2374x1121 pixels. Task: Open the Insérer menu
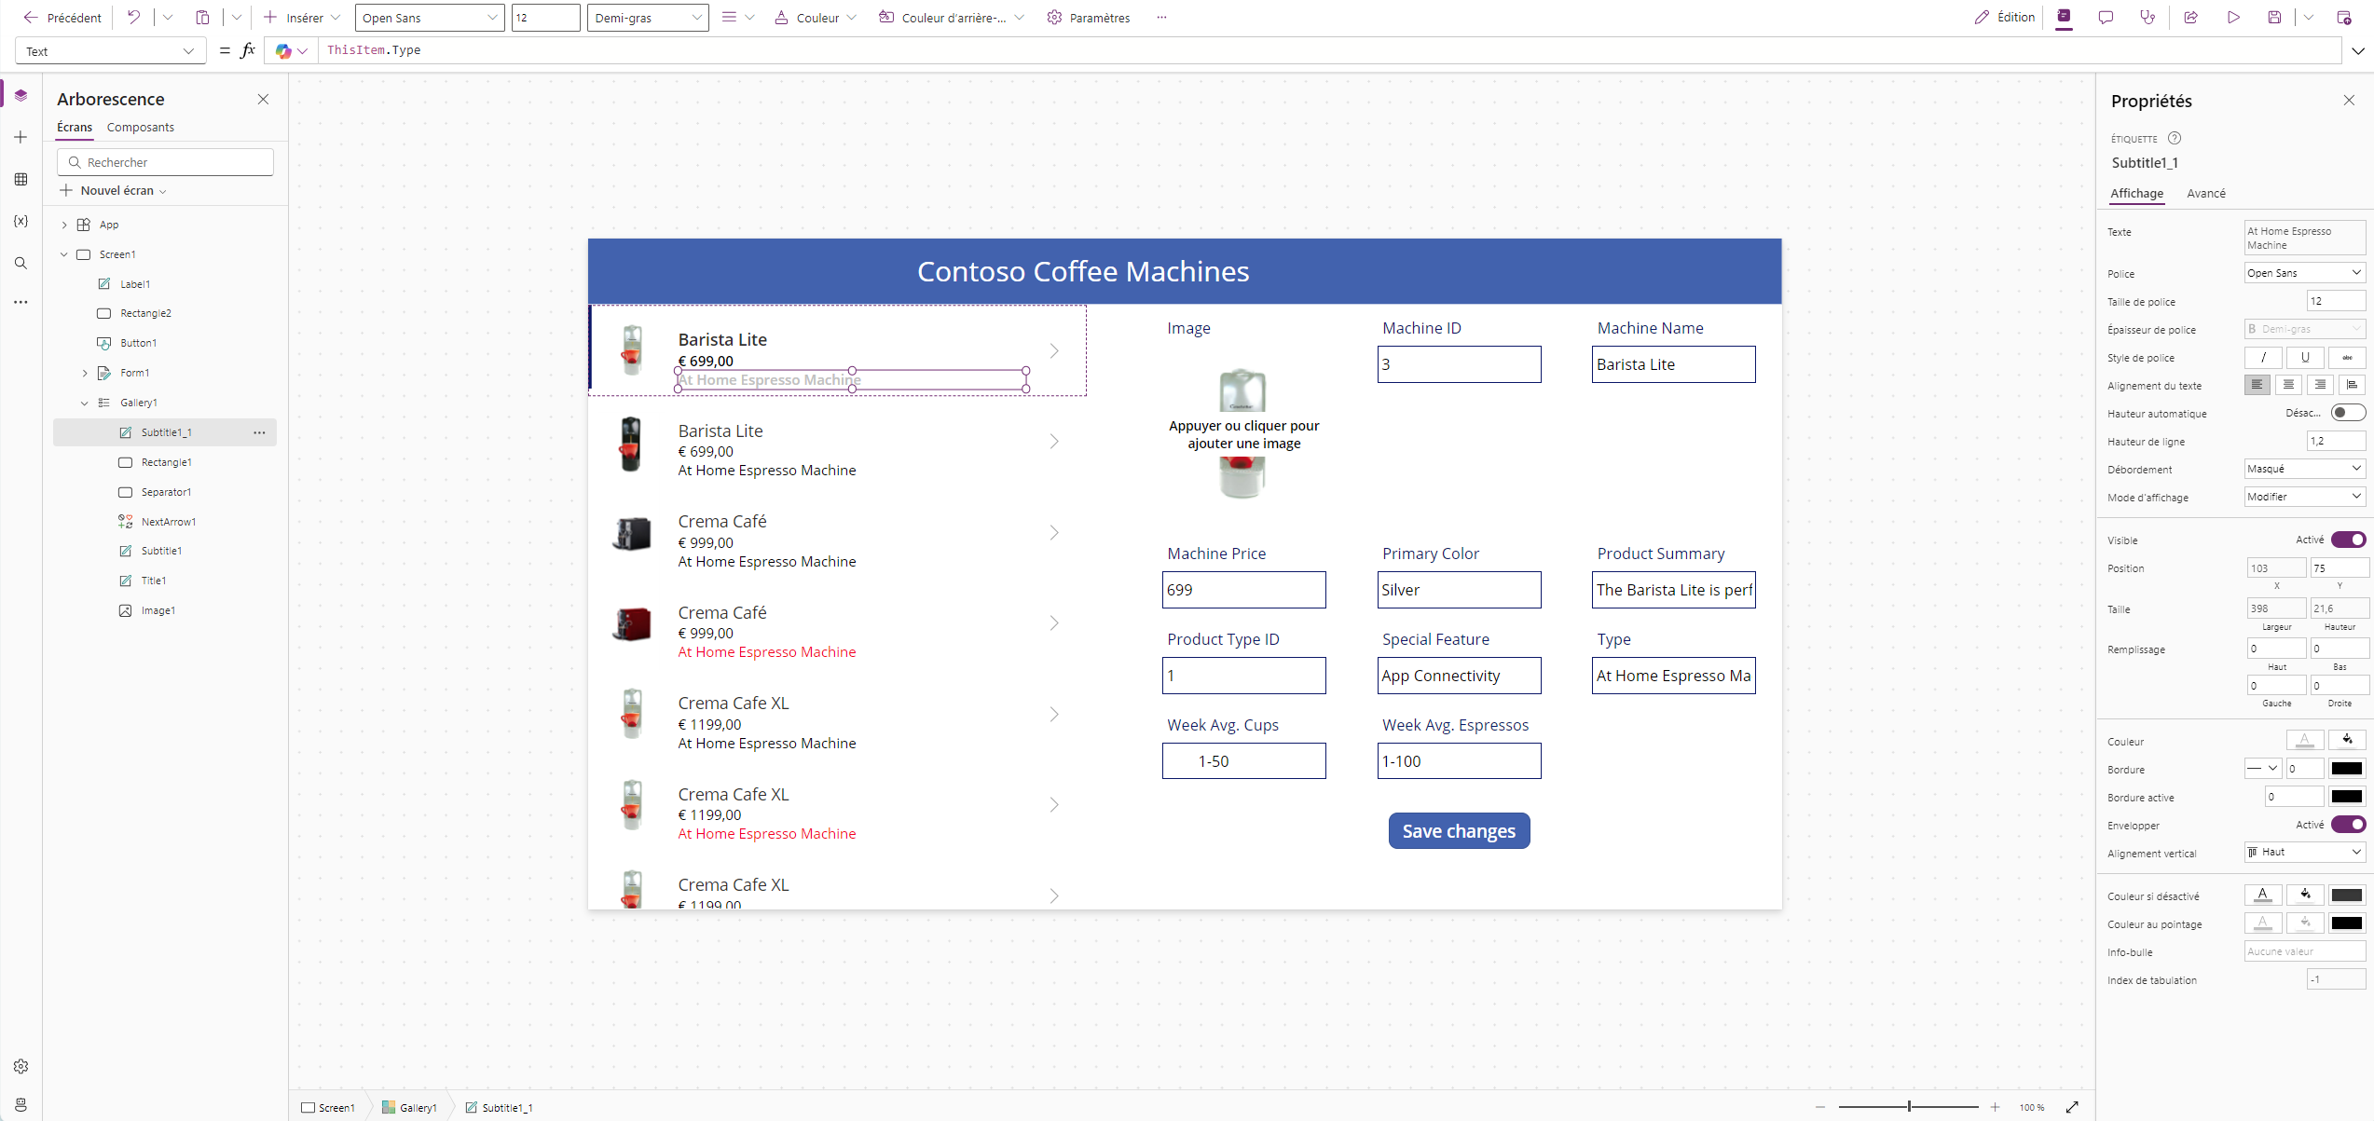[302, 18]
